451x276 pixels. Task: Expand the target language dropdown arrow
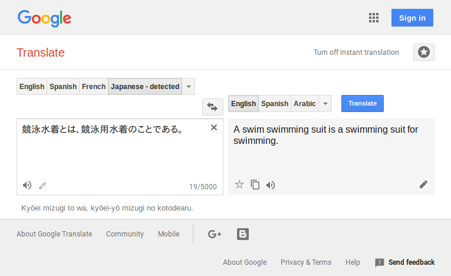tap(325, 104)
